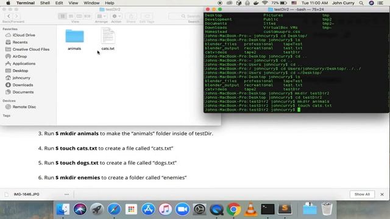This screenshot has height=219, width=390.
Task: Open the Arrange dropdown in Finder toolbar
Action: (x=102, y=16)
